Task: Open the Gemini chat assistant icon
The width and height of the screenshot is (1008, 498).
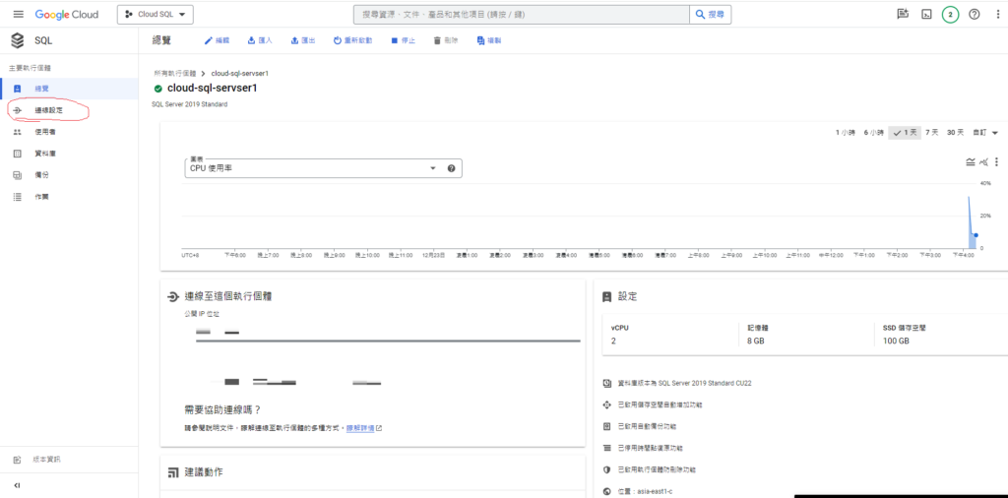Action: click(902, 15)
